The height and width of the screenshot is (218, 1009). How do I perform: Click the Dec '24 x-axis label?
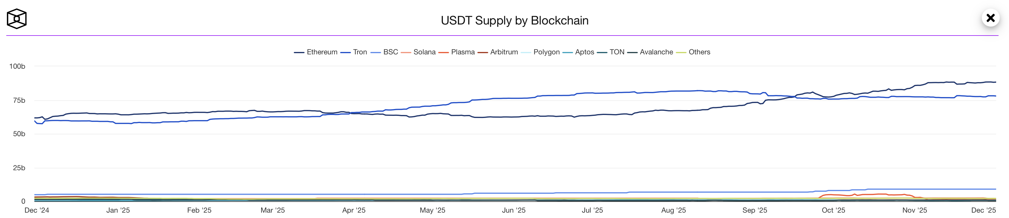point(37,210)
